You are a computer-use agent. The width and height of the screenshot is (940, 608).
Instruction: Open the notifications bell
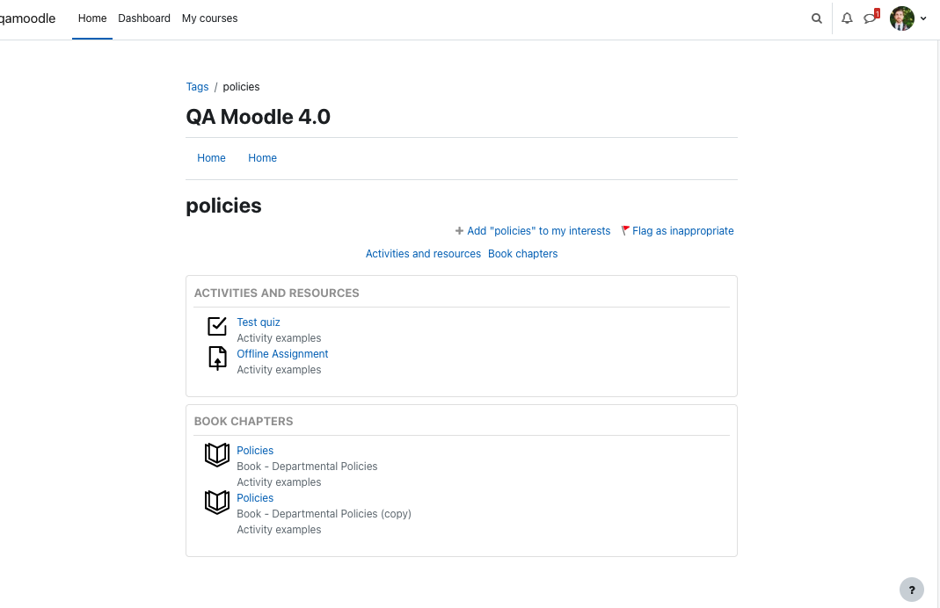[847, 18]
